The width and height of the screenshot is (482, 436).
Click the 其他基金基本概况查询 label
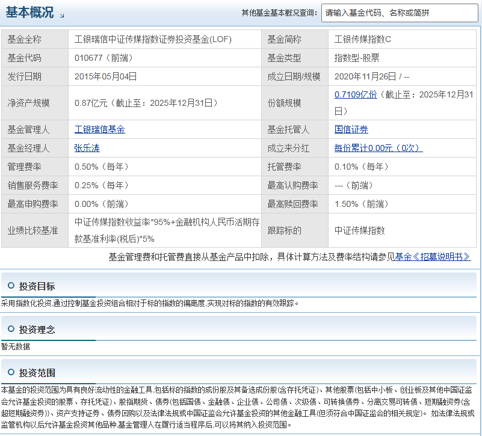[279, 13]
